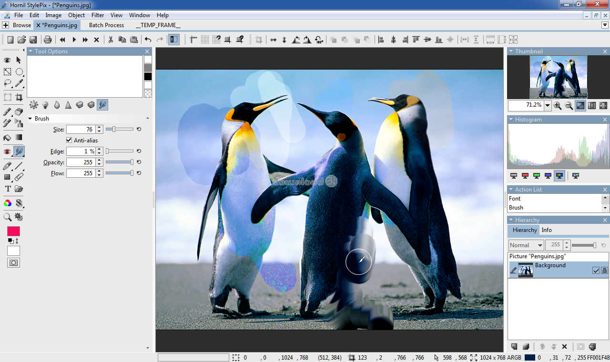610x362 pixels.
Task: Reset the Opacity value
Action: (139, 162)
